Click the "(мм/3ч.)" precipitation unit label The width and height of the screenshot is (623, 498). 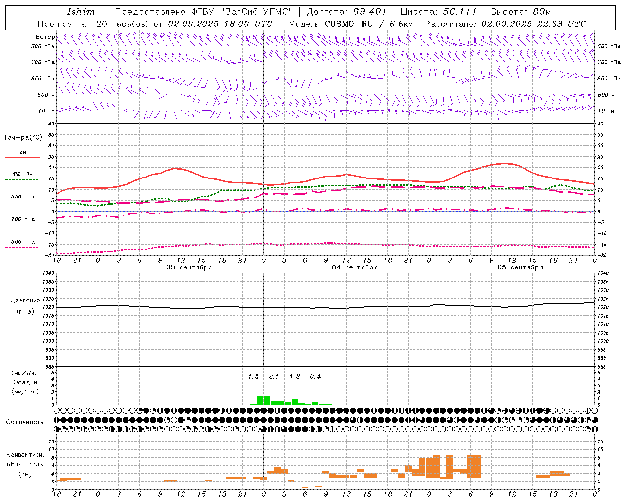coord(25,373)
